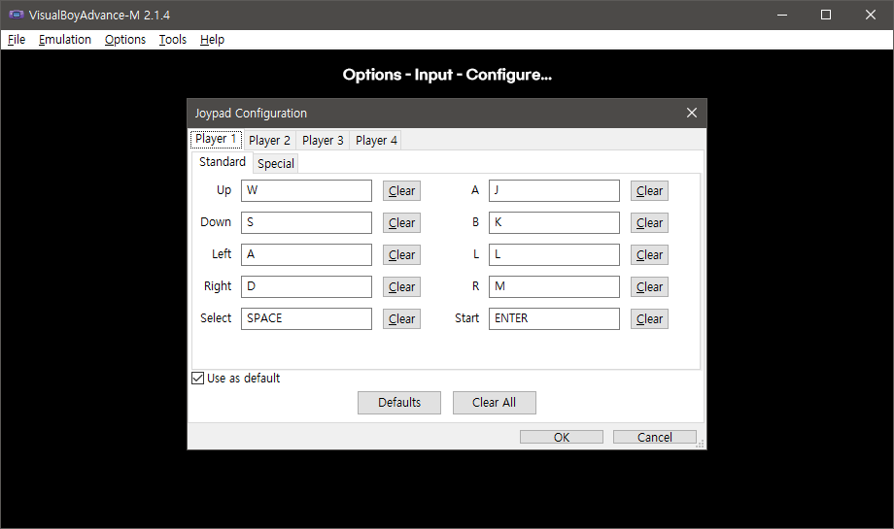Open the Options menu

click(124, 39)
